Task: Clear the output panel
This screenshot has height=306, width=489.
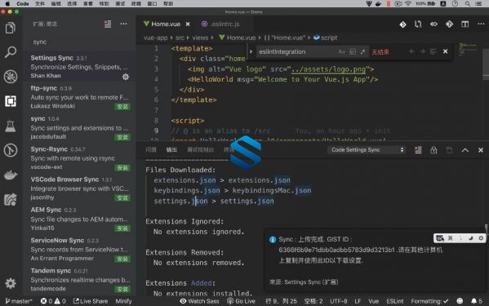Action: click(x=418, y=150)
